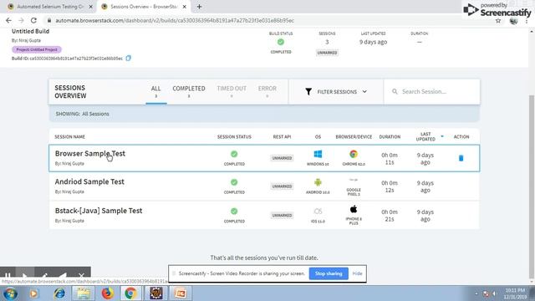
Task: Click the Google Pixel 3 device icon
Action: coord(354,180)
